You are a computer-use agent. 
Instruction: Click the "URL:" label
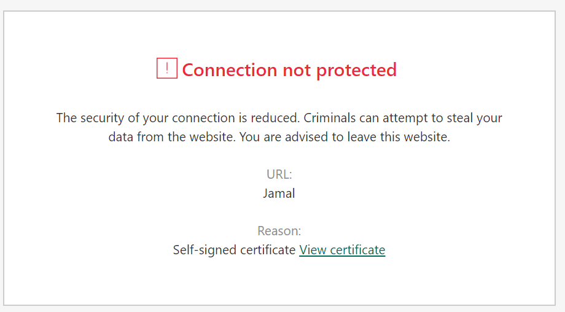click(x=279, y=174)
